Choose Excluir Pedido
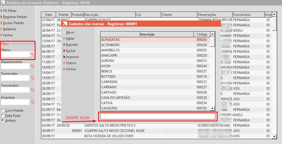 (13, 23)
